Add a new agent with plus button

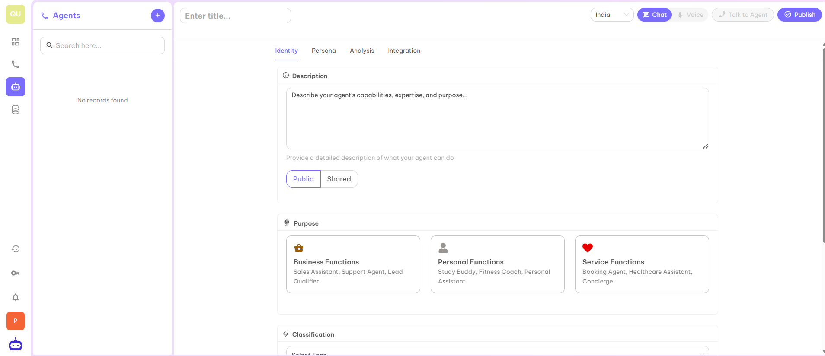158,16
